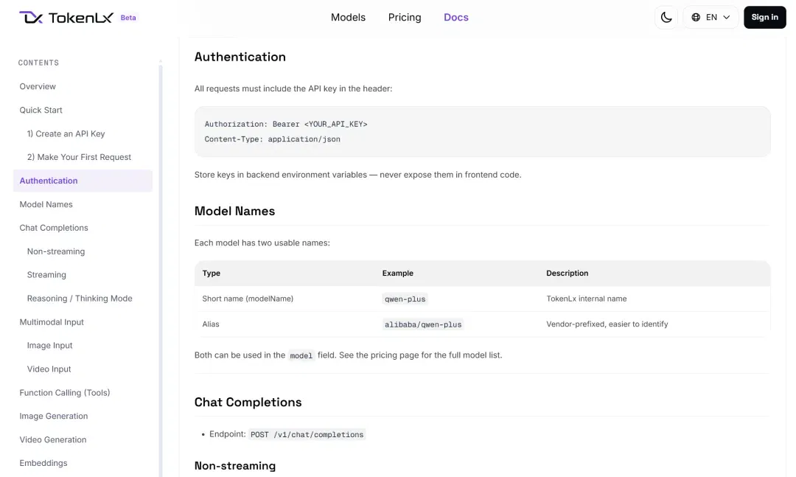The width and height of the screenshot is (796, 477).
Task: Open the Models nav item
Action: click(x=348, y=17)
